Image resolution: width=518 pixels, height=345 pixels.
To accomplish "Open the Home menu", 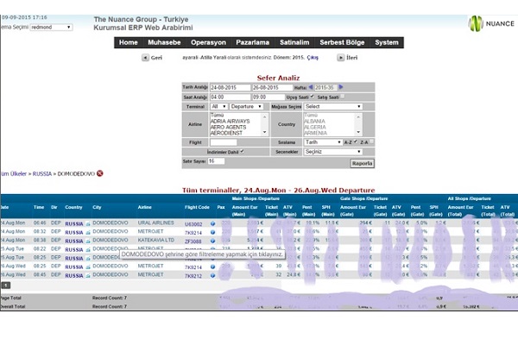I will (128, 42).
